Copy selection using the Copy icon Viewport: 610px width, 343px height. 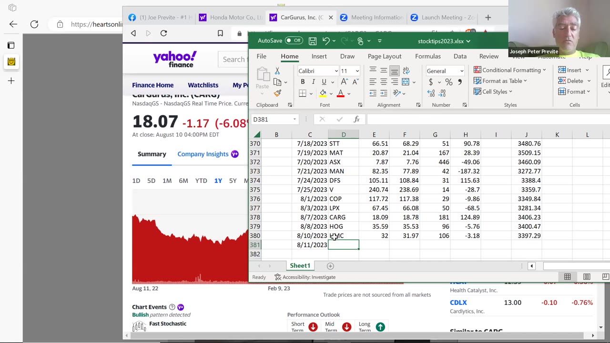click(277, 82)
